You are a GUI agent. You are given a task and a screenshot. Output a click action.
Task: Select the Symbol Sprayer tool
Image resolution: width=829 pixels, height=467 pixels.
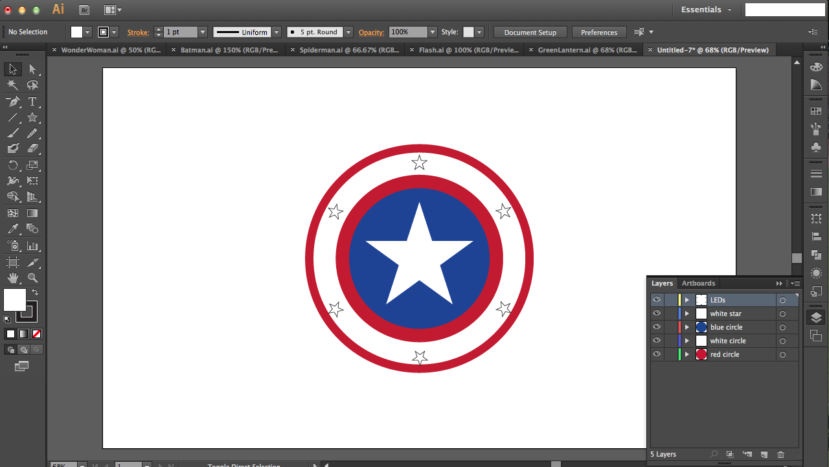12,245
